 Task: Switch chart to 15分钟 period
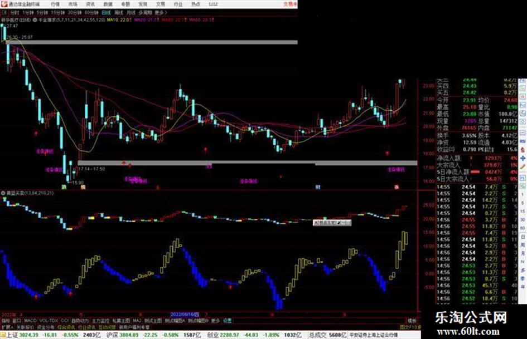coord(57,12)
